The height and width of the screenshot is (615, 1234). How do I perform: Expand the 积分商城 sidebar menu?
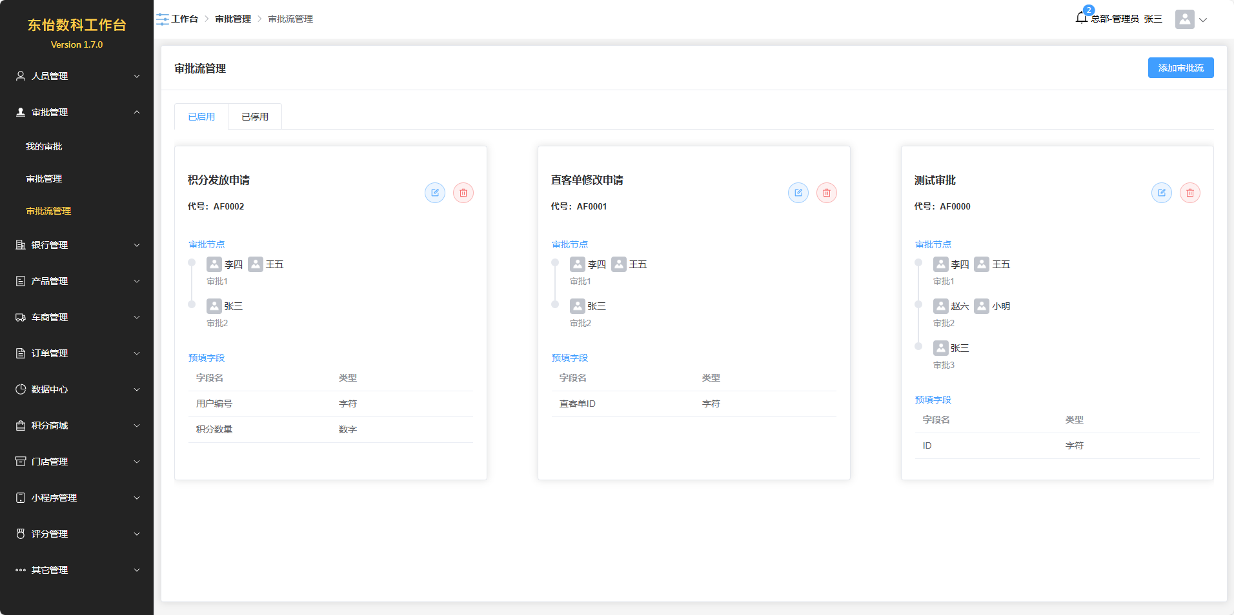point(77,425)
